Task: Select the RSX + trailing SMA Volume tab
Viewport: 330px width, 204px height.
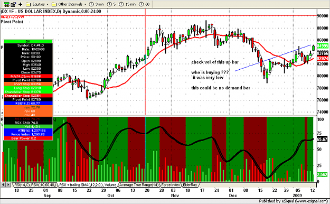Action: 88,185
